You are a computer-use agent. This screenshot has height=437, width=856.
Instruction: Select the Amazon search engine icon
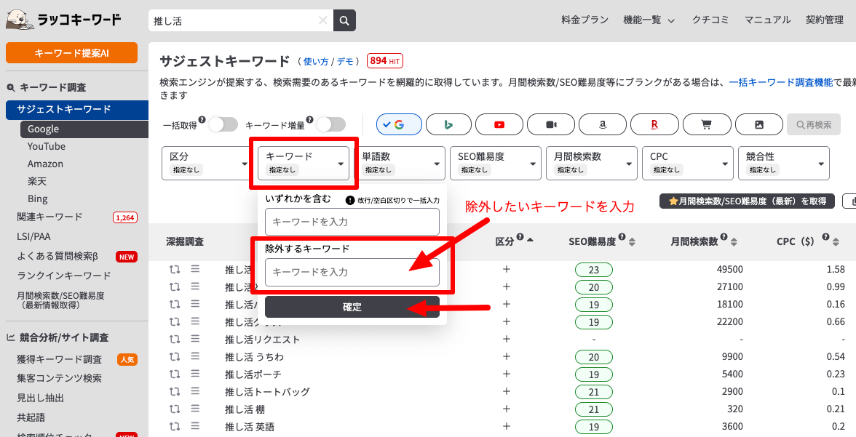tap(603, 124)
